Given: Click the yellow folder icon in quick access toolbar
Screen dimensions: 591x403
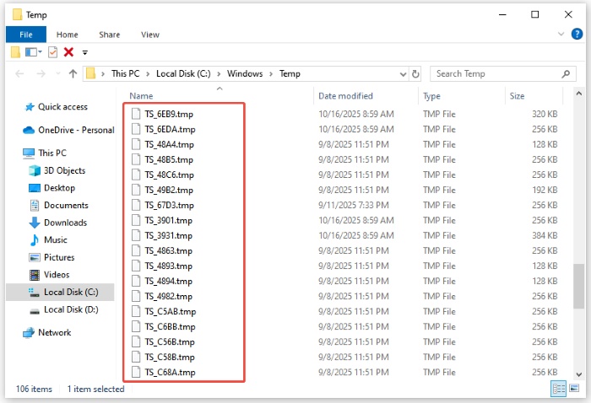Looking at the screenshot, I should point(15,52).
